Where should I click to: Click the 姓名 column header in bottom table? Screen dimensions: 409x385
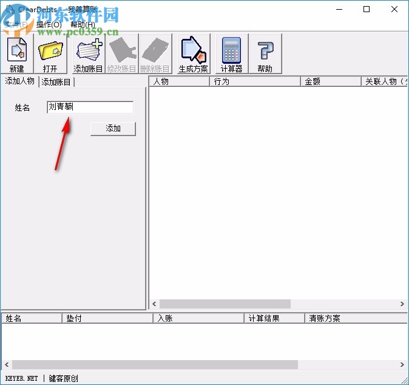(32, 318)
